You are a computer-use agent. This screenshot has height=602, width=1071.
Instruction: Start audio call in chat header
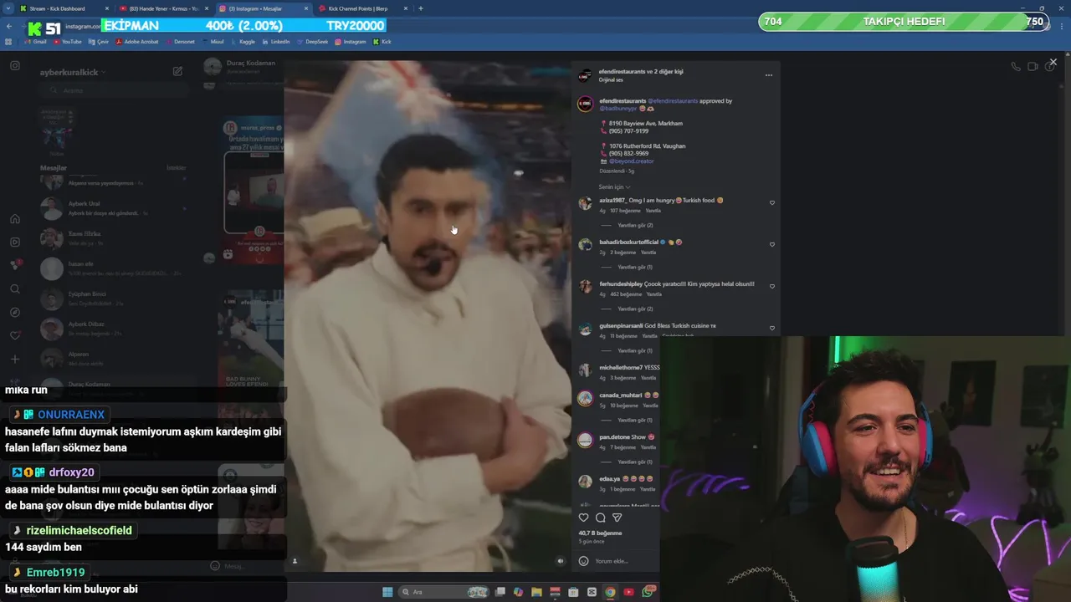click(x=1015, y=66)
